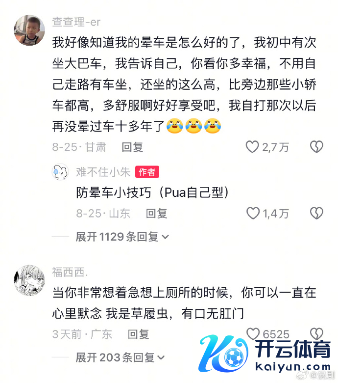
Task: Like 难不住小朱's author reply
Action: [x=253, y=213]
